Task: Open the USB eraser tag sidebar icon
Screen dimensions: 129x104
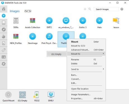Action: tap(4, 50)
